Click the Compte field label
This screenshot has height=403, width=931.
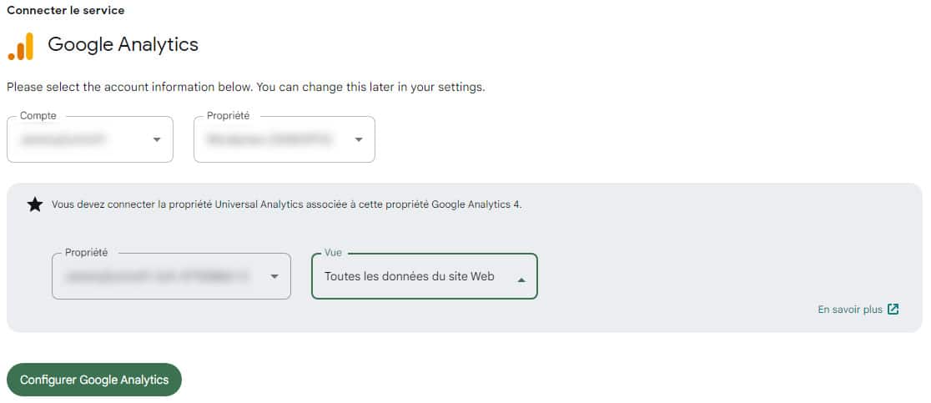[x=38, y=117]
